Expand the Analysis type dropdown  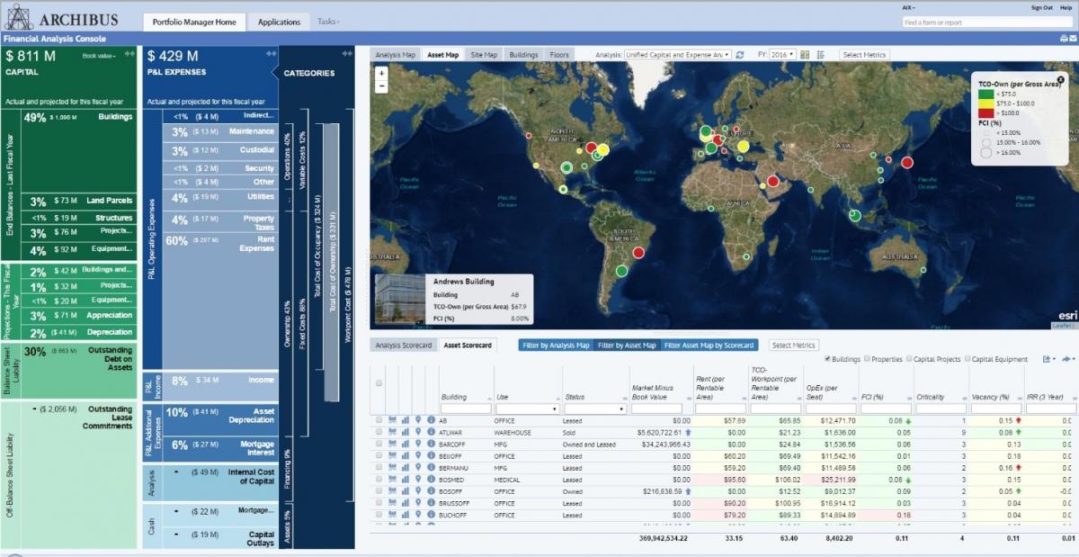[677, 55]
